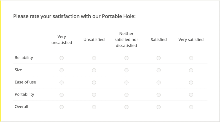Select Unsatisfied for Size
The width and height of the screenshot is (220, 122).
tap(94, 70)
